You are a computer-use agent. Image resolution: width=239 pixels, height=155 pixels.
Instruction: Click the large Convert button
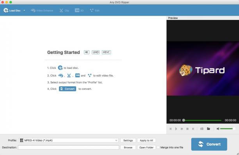coord(209,144)
